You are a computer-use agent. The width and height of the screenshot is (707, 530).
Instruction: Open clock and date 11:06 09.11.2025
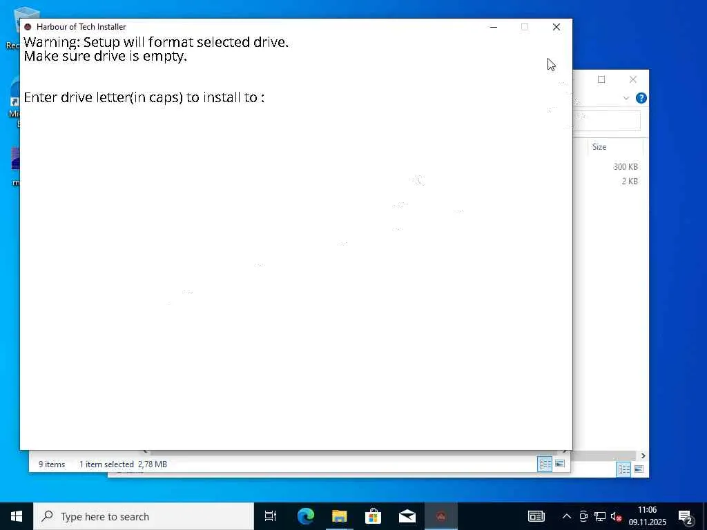648,516
